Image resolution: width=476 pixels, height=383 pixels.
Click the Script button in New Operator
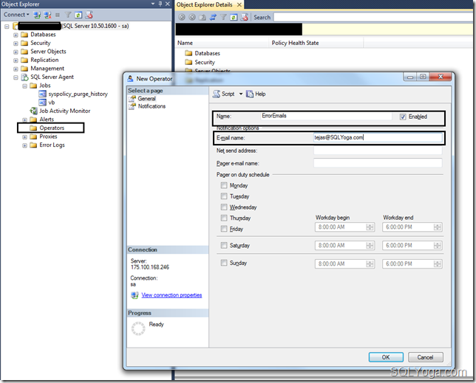pos(224,94)
